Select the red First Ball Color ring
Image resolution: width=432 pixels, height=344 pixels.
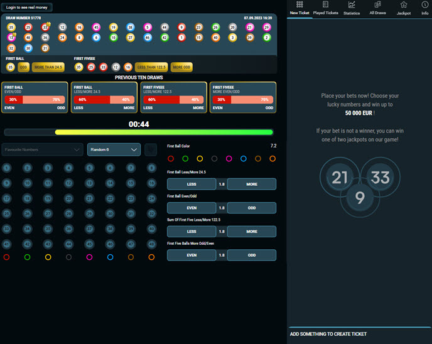(170, 159)
